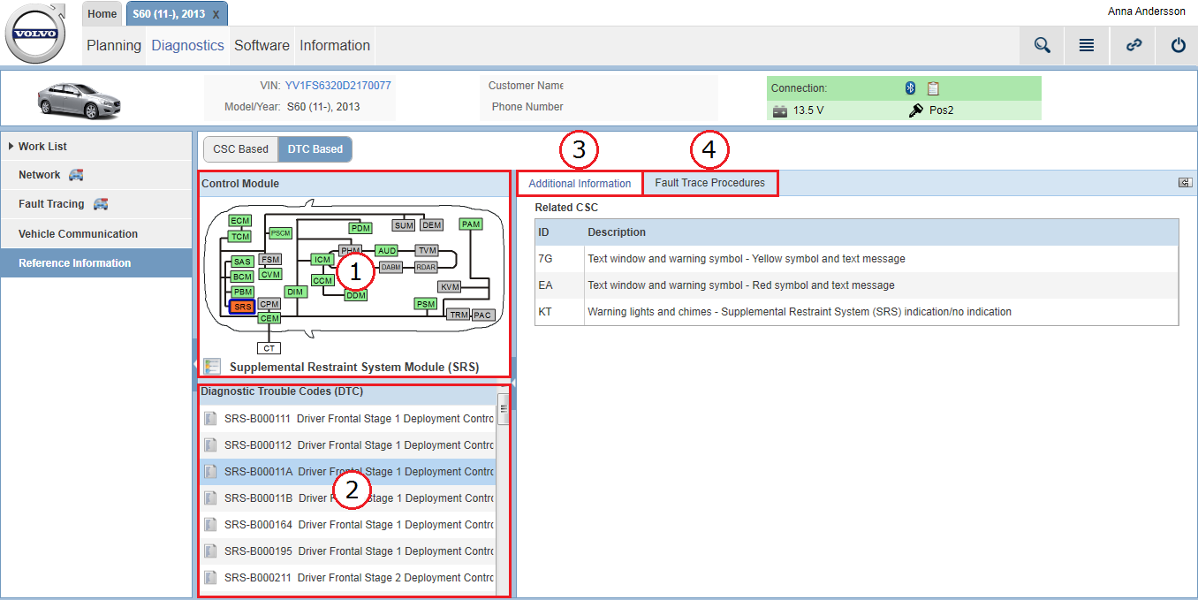Click document icon for SRS-B00011B
1198x600 pixels.
click(210, 498)
